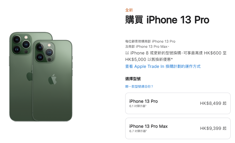The width and height of the screenshot is (235, 143).
Task: Click the HK$9,399 起 price
Action: pos(213,128)
